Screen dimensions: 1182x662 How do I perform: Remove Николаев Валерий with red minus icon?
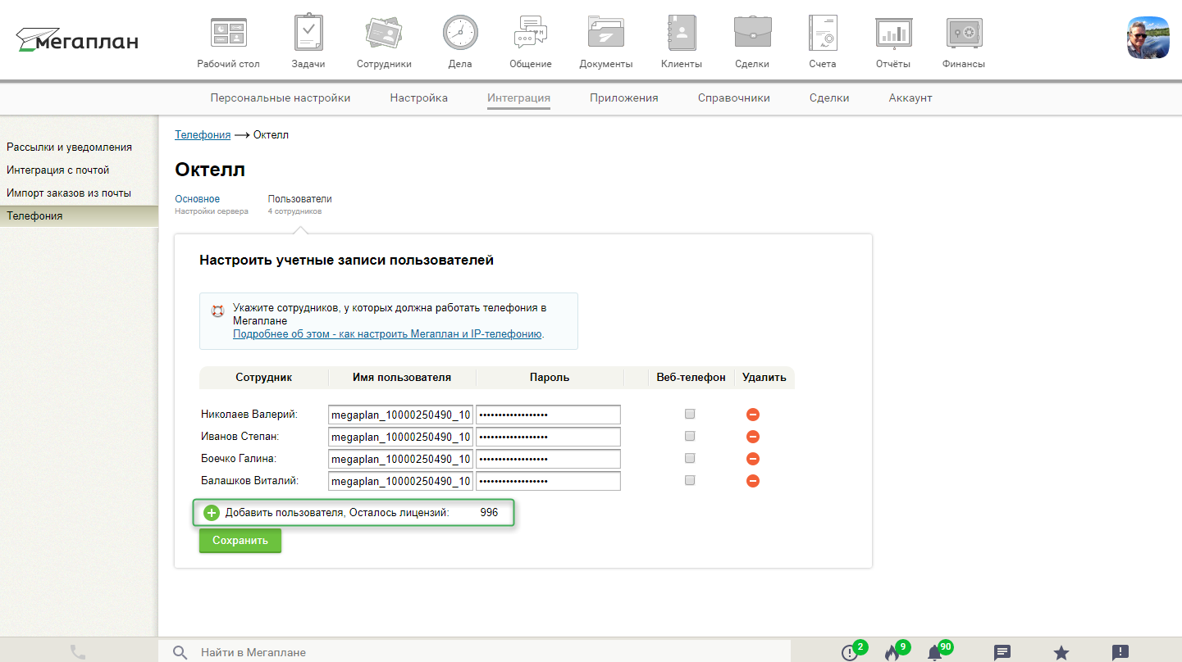point(753,415)
